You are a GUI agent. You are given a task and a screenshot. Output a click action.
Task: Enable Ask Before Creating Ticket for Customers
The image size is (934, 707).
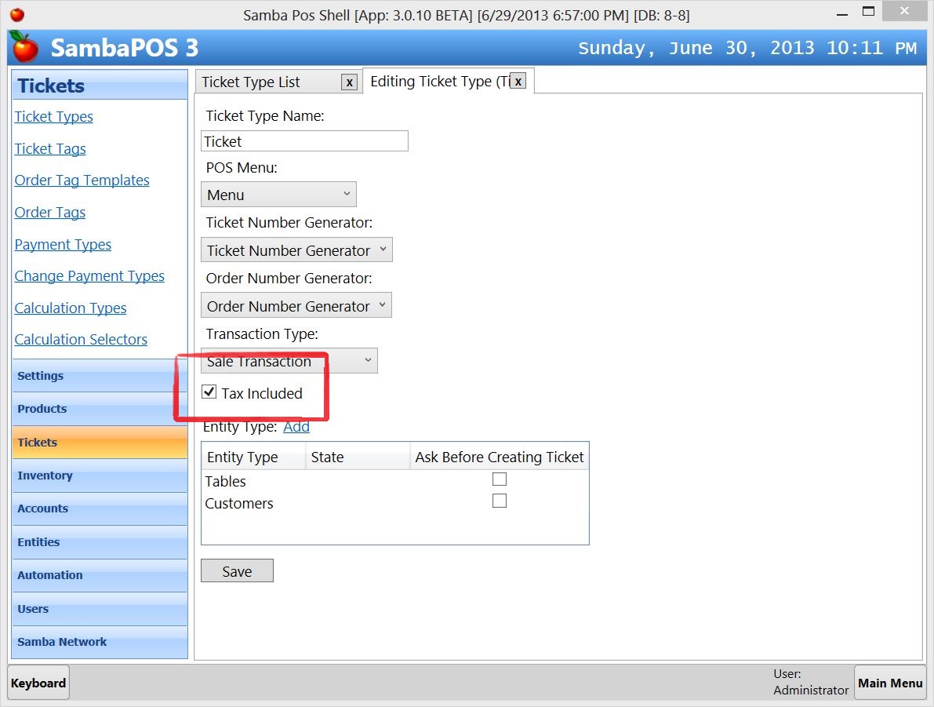499,501
